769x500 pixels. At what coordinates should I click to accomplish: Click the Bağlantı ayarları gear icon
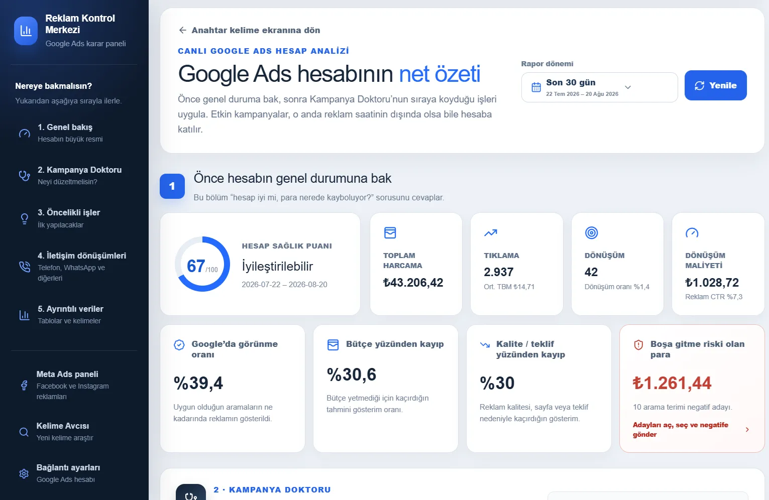24,473
